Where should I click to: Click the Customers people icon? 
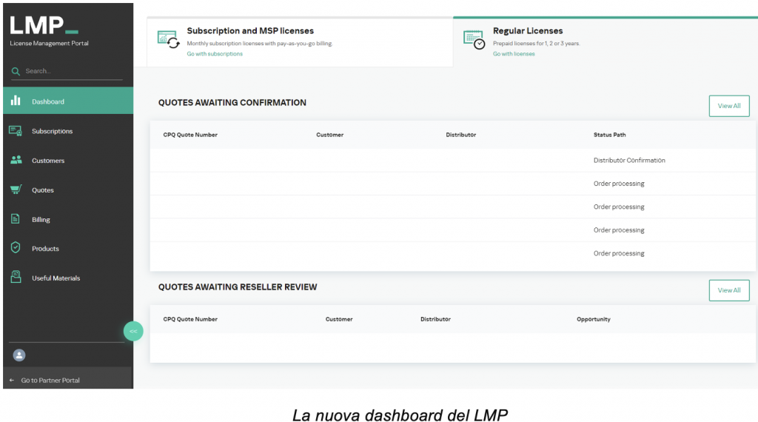click(x=16, y=160)
